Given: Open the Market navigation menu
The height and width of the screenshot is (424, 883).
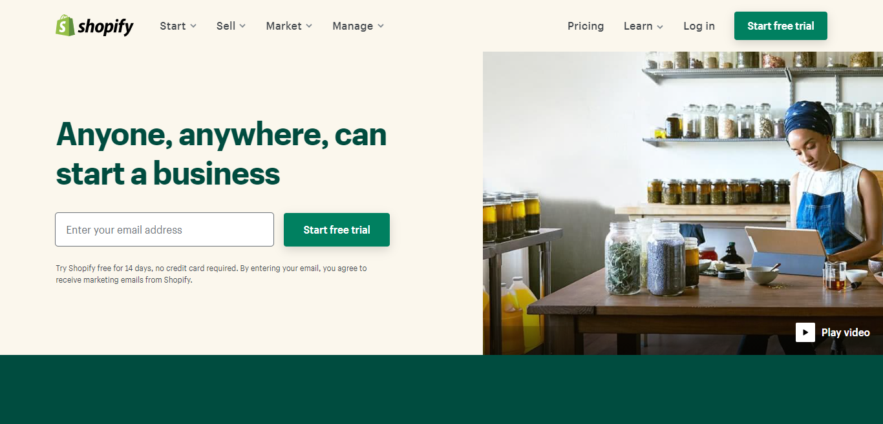Looking at the screenshot, I should (x=284, y=26).
